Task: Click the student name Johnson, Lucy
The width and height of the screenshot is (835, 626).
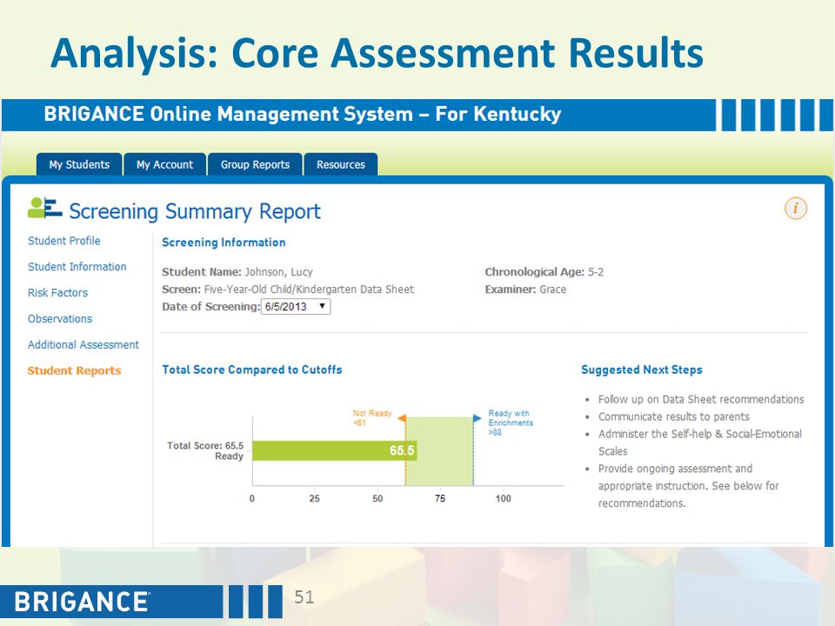Action: pyautogui.click(x=278, y=272)
